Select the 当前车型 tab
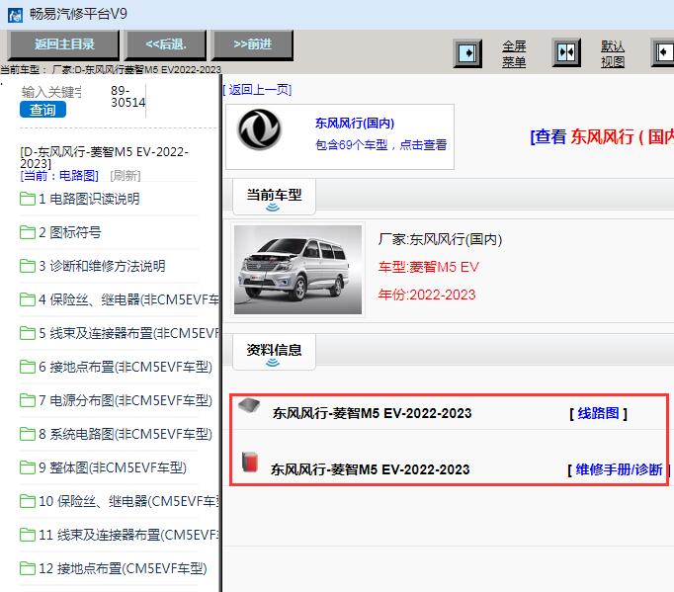The width and height of the screenshot is (674, 592). tap(274, 197)
